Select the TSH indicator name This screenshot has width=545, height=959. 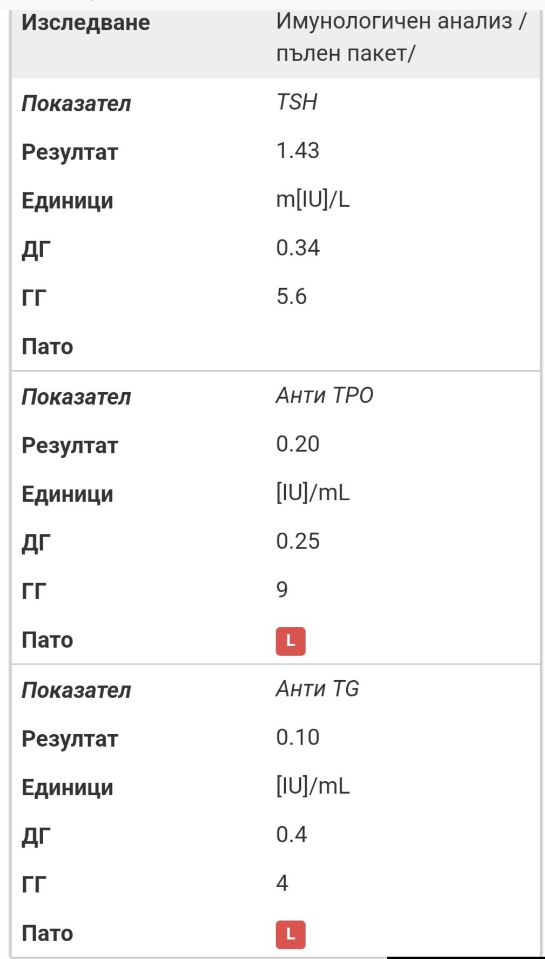click(297, 102)
